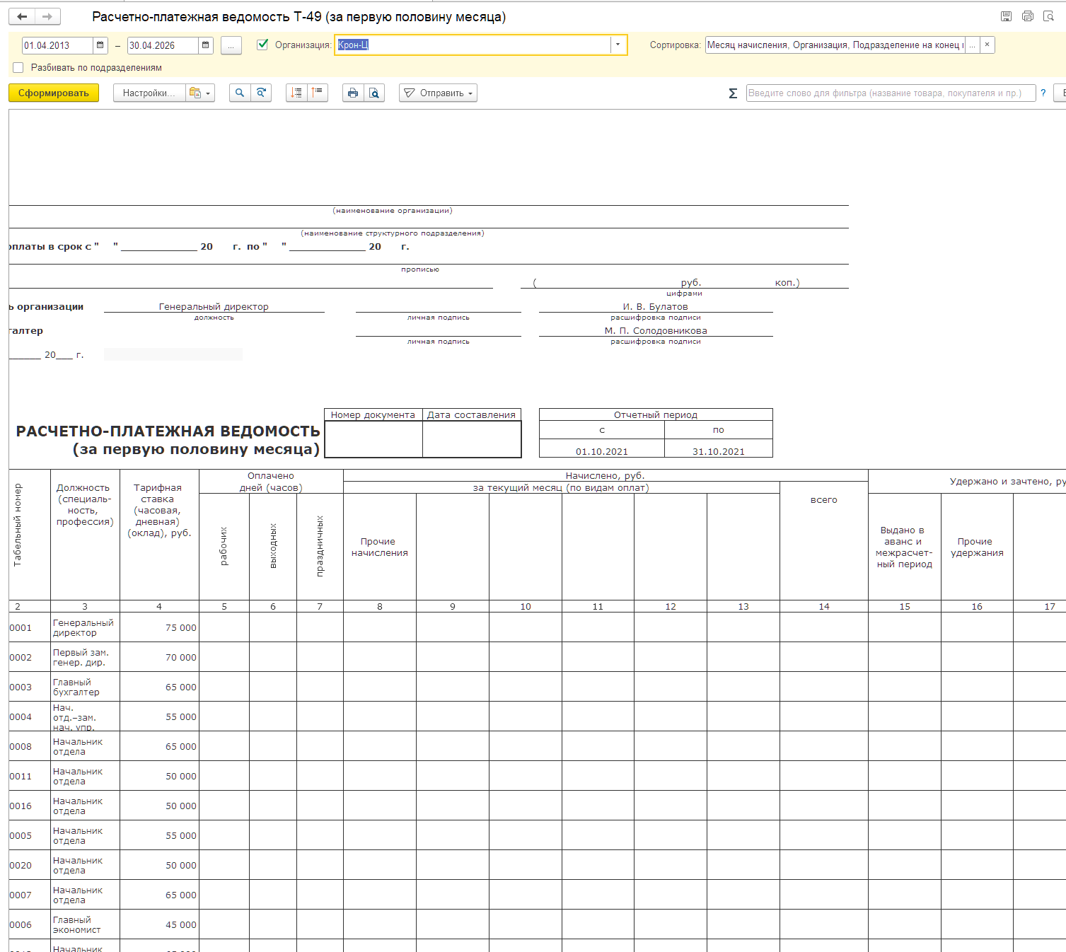Collapse all report groups
The height and width of the screenshot is (952, 1066).
(318, 93)
